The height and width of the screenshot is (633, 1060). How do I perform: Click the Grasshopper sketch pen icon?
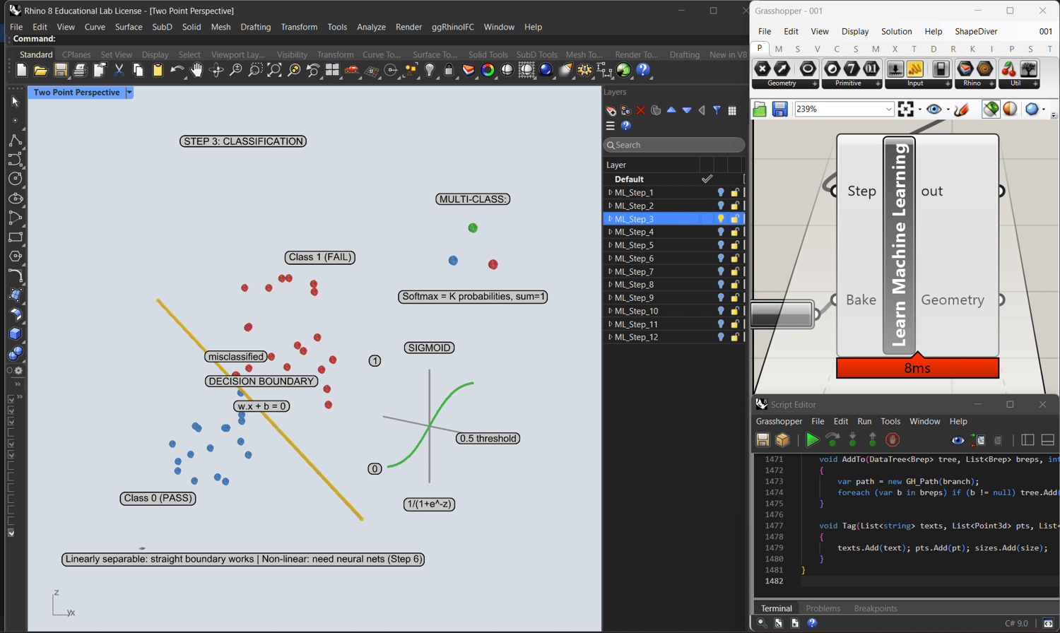pos(961,109)
